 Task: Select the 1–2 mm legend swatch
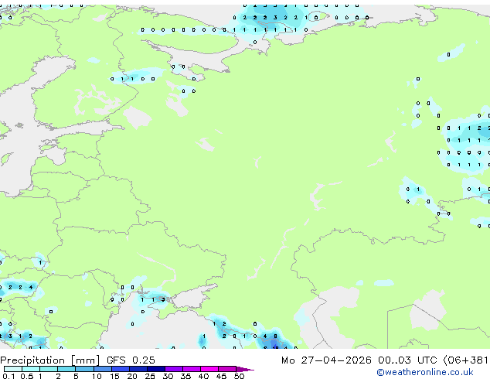click(x=49, y=369)
